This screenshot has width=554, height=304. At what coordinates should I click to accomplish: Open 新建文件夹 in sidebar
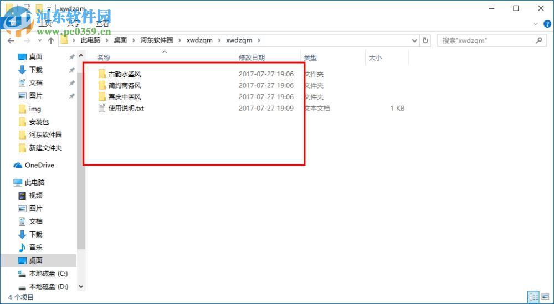[45, 148]
